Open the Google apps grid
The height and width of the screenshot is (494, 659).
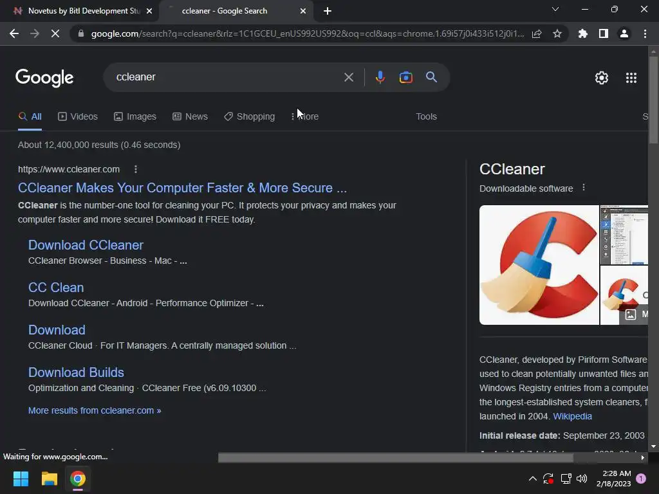click(x=631, y=78)
